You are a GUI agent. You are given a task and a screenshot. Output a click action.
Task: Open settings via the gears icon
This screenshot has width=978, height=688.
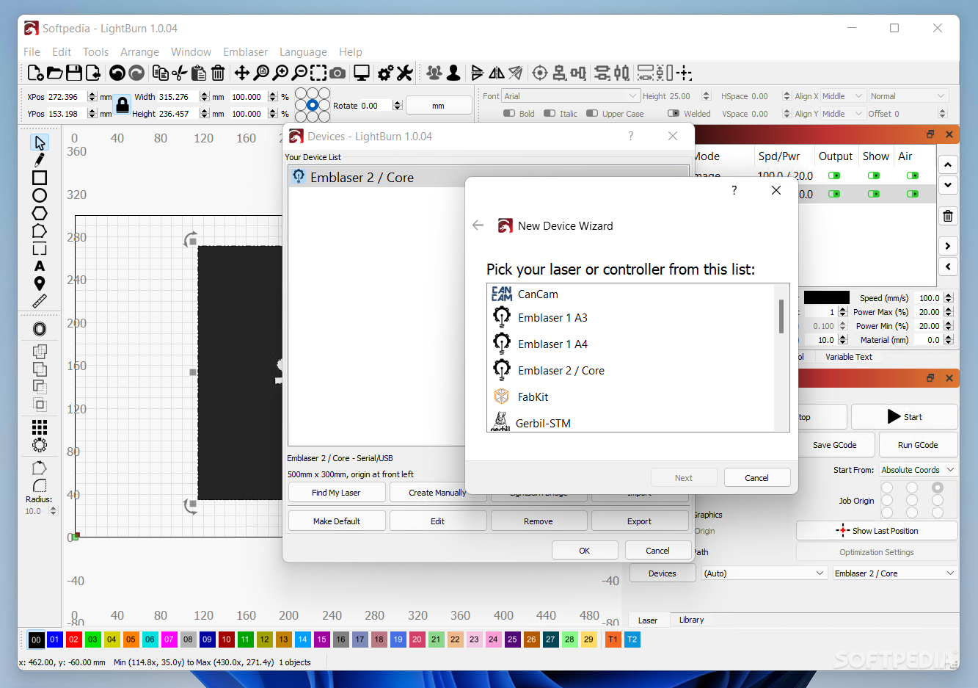click(385, 73)
